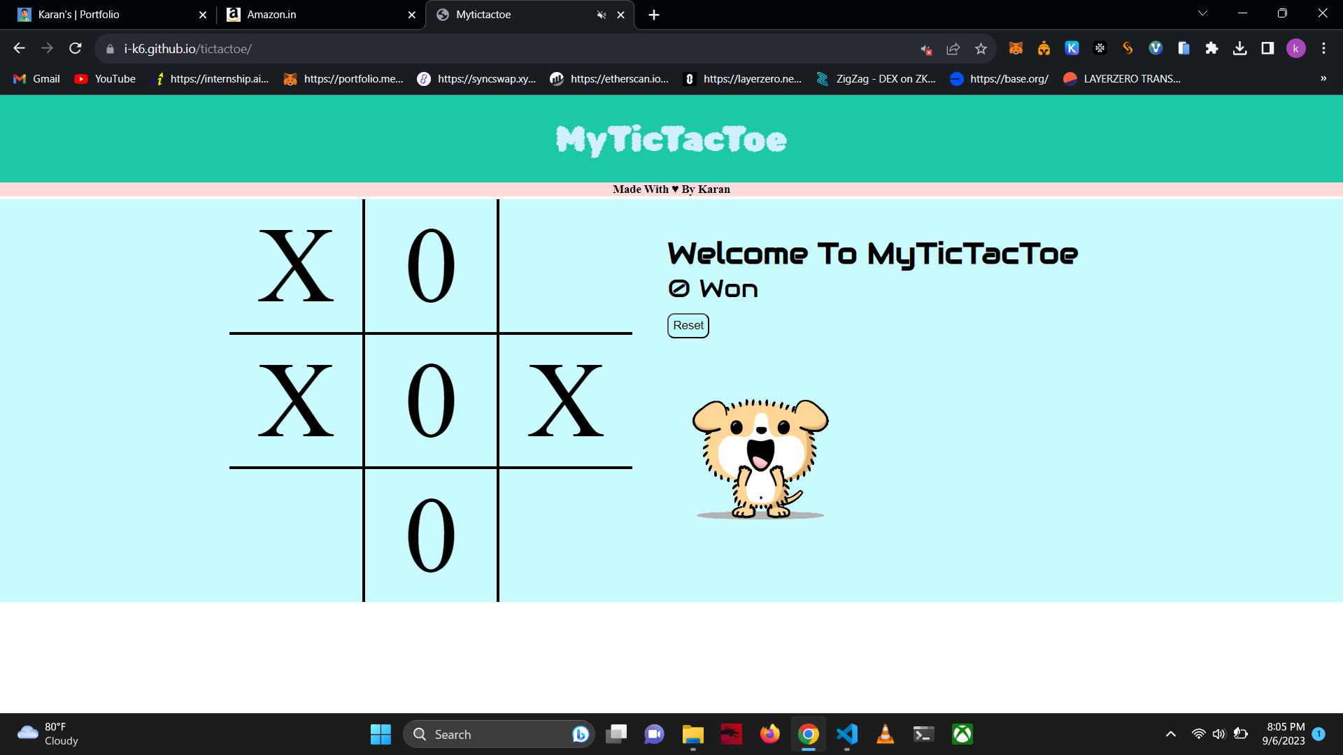
Task: Open the Gmail bookmark
Action: click(x=37, y=79)
